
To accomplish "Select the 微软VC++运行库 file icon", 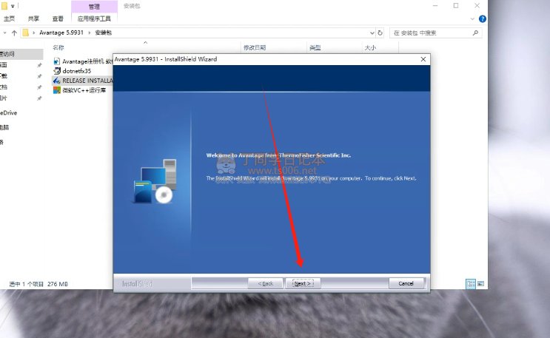I will (57, 90).
